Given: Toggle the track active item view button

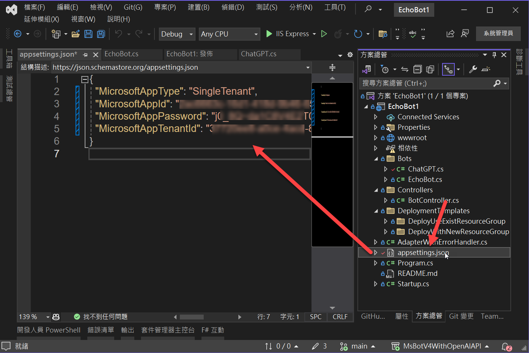Looking at the screenshot, I should [448, 69].
